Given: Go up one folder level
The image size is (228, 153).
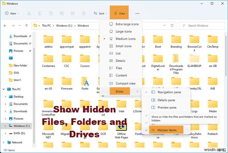Looking at the screenshot, I should (27, 26).
